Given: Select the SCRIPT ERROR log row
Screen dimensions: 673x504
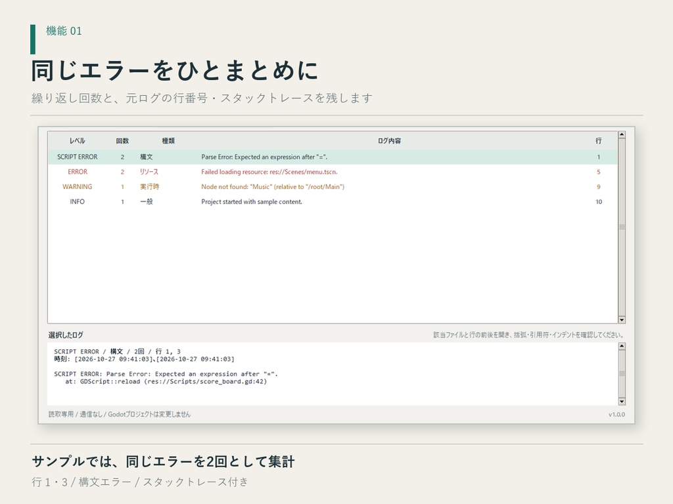Looking at the screenshot, I should coord(333,157).
